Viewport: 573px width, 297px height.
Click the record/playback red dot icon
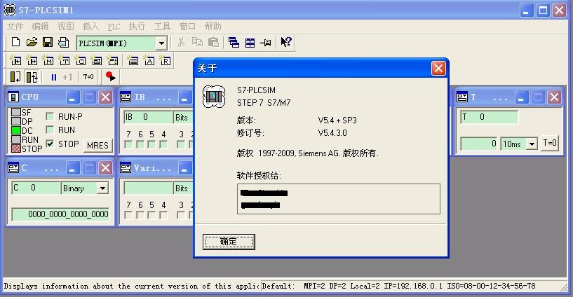tap(110, 77)
